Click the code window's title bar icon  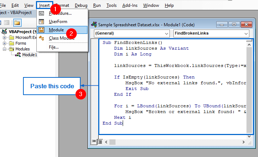pos(95,24)
